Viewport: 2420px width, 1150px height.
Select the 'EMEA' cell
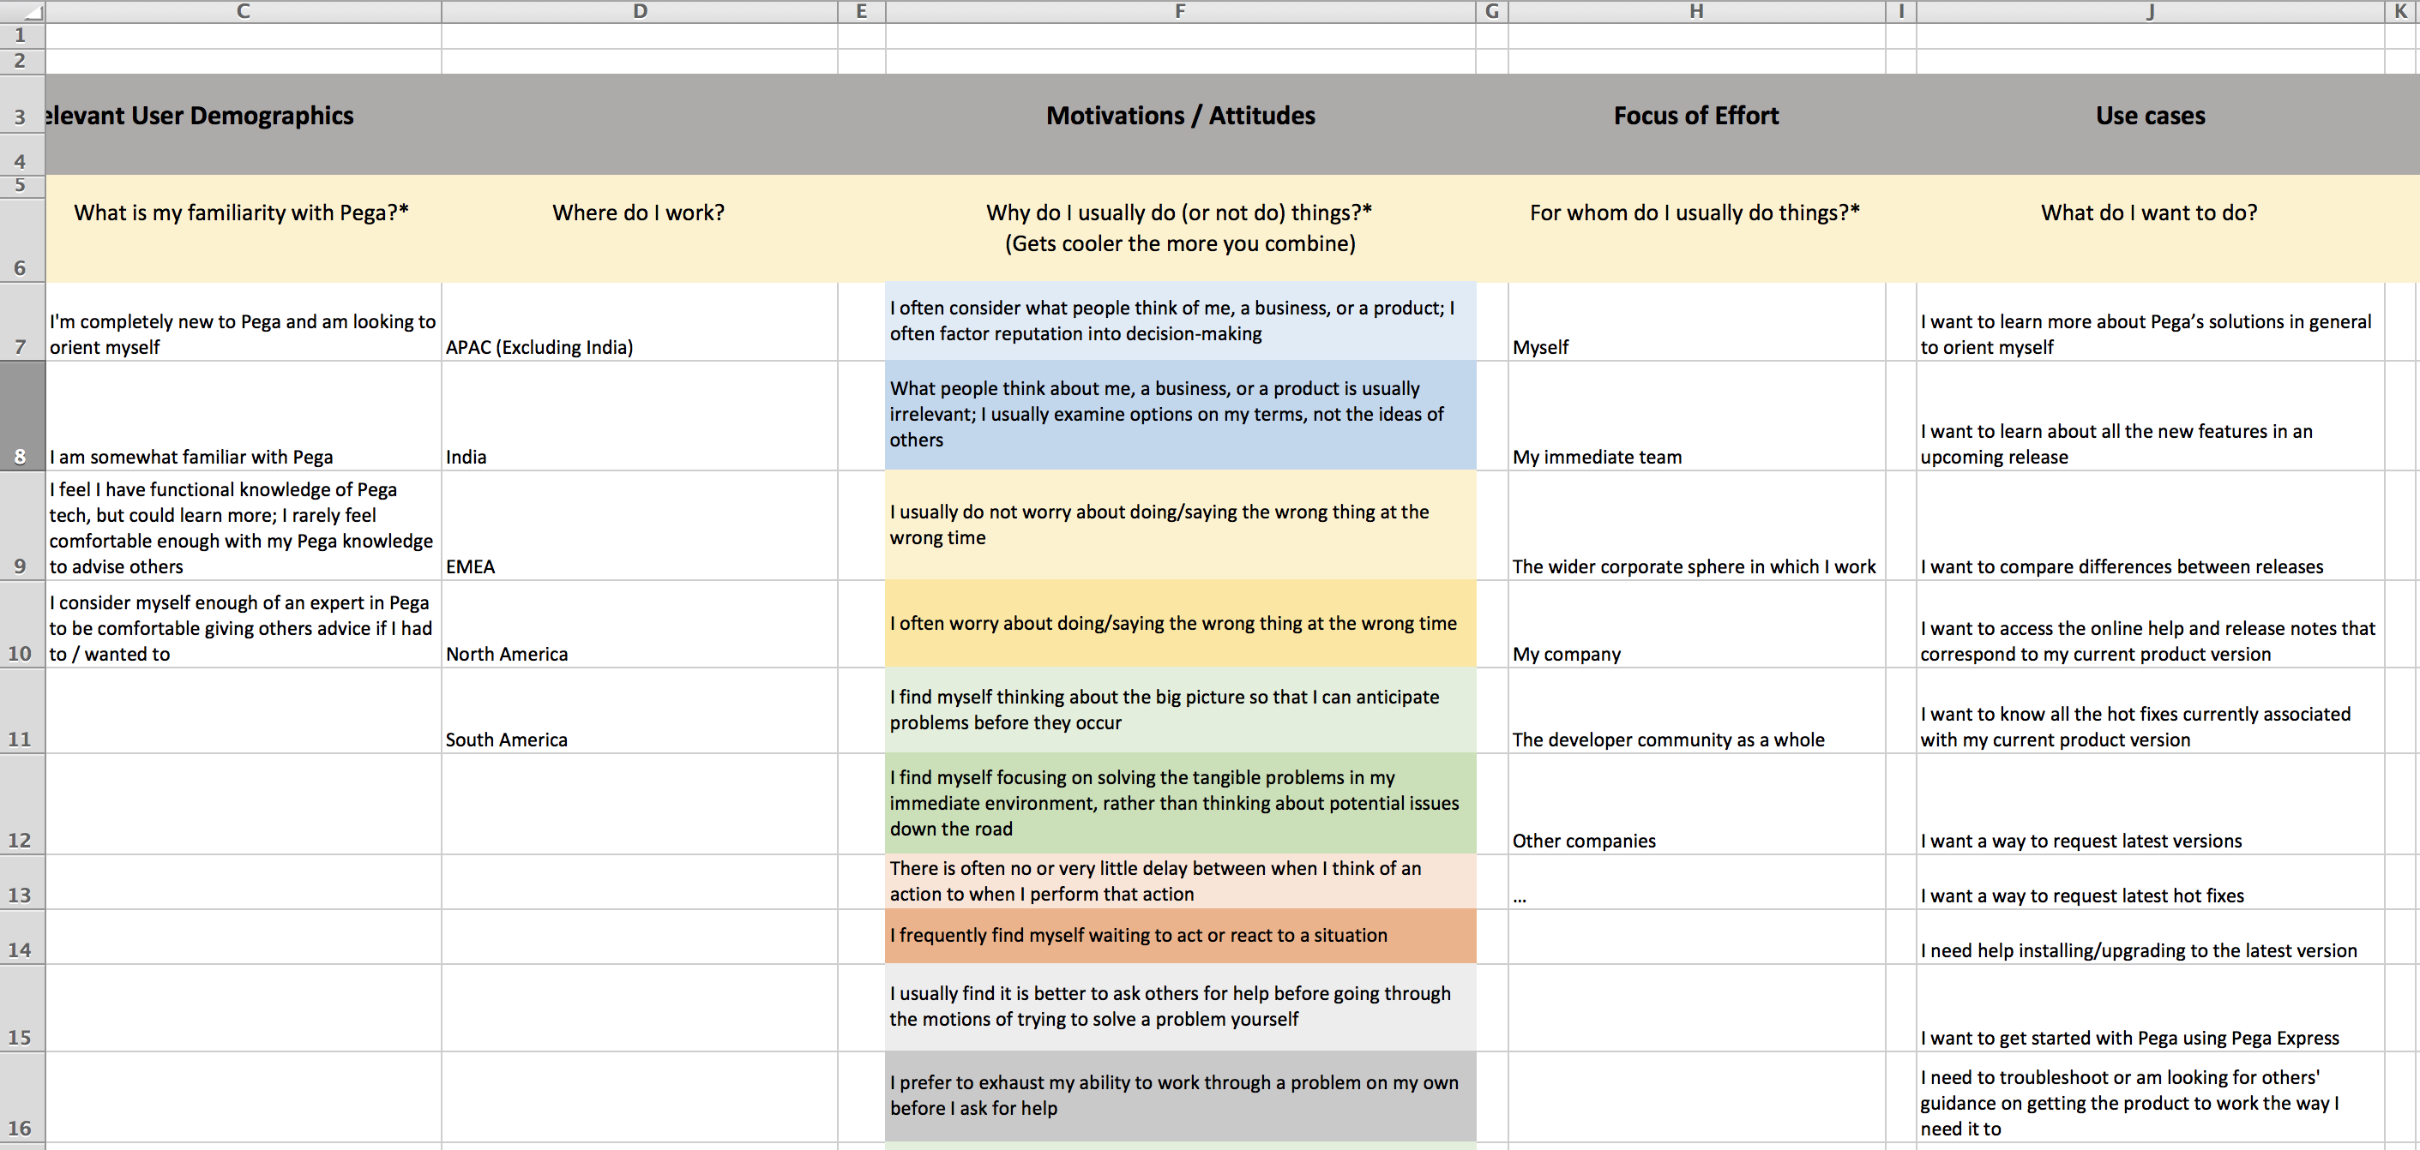pos(640,525)
